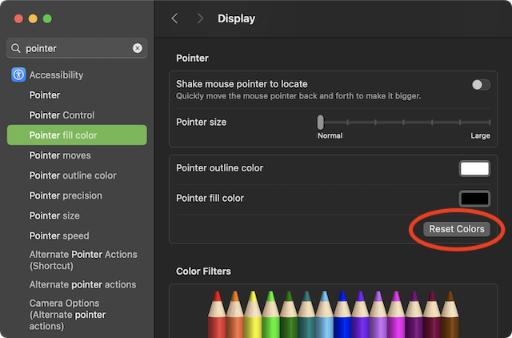
Task: Open the Pointer fill color result
Action: click(x=63, y=135)
